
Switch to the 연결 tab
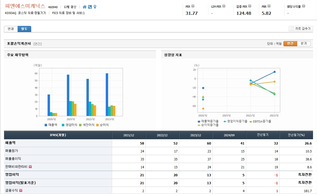[x=11, y=29]
